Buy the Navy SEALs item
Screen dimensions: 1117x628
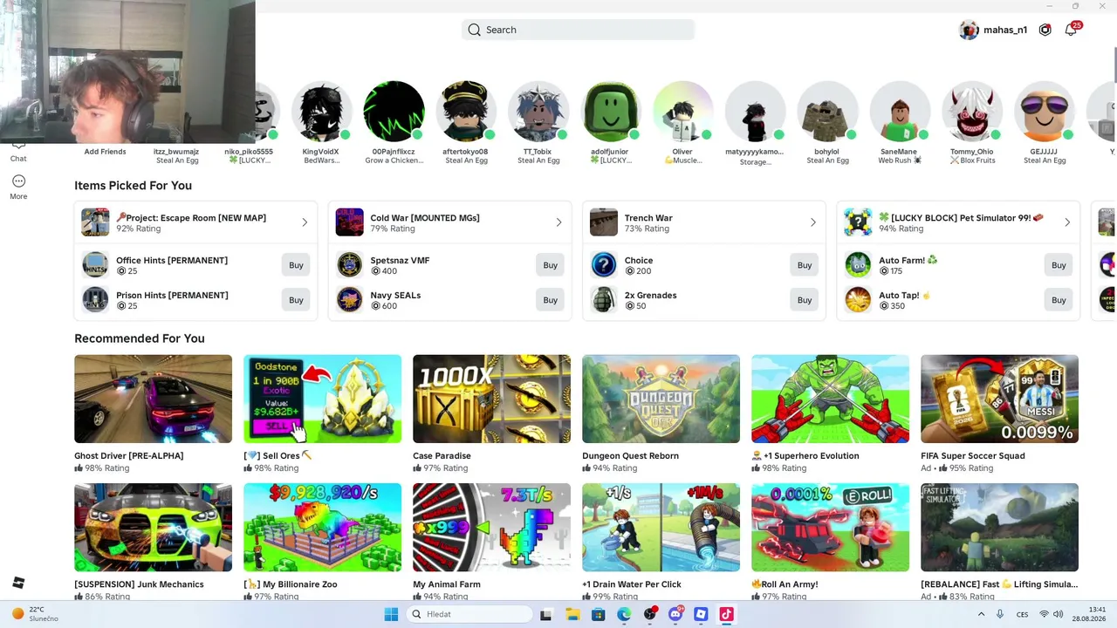(550, 300)
